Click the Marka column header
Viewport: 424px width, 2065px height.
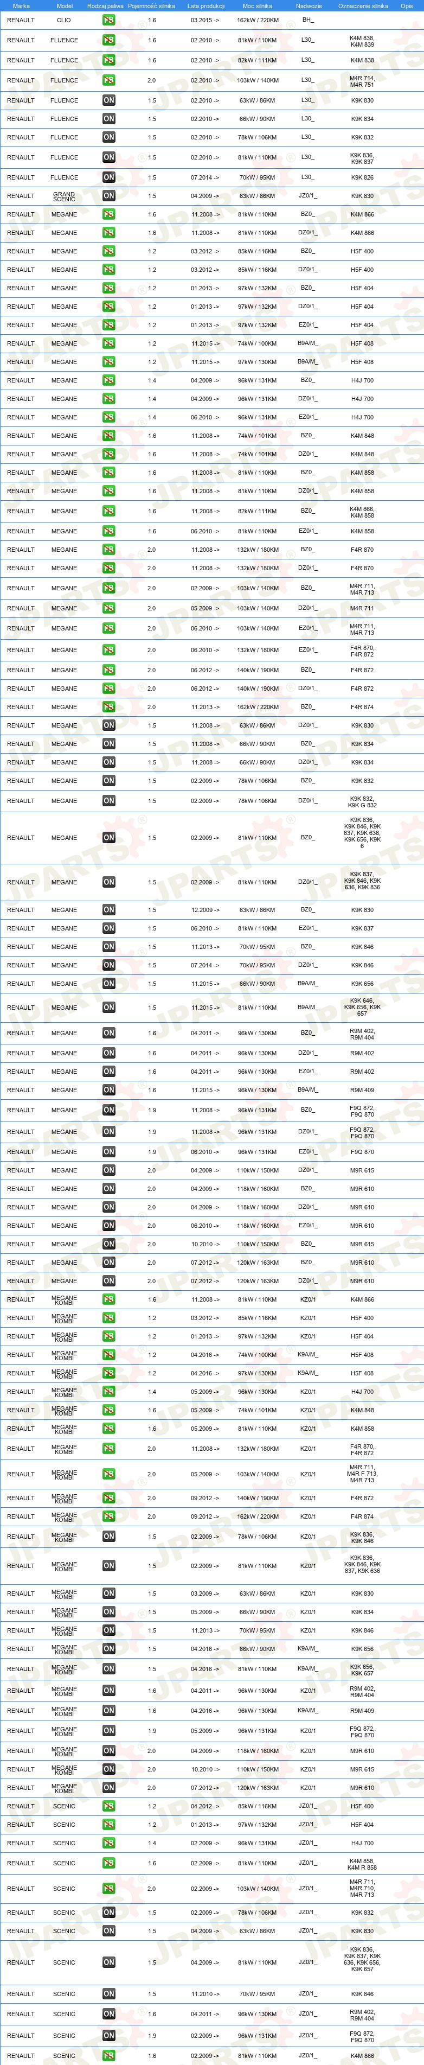[x=21, y=5]
